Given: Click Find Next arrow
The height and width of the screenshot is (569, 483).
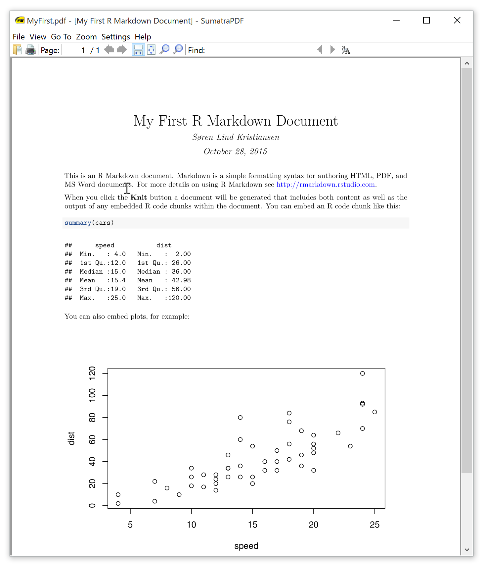Looking at the screenshot, I should click(x=332, y=50).
